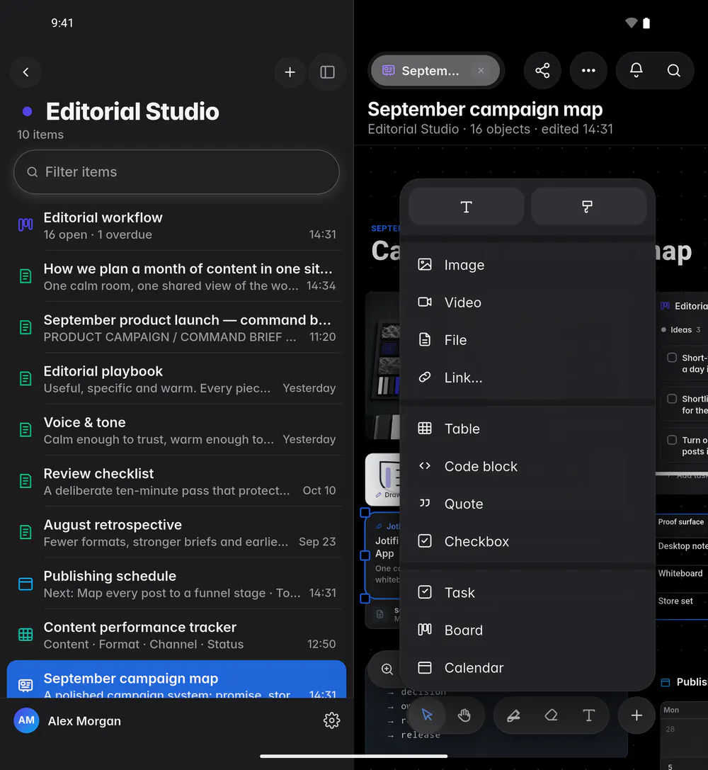Insert File from the add menu
The image size is (708, 770).
click(527, 340)
